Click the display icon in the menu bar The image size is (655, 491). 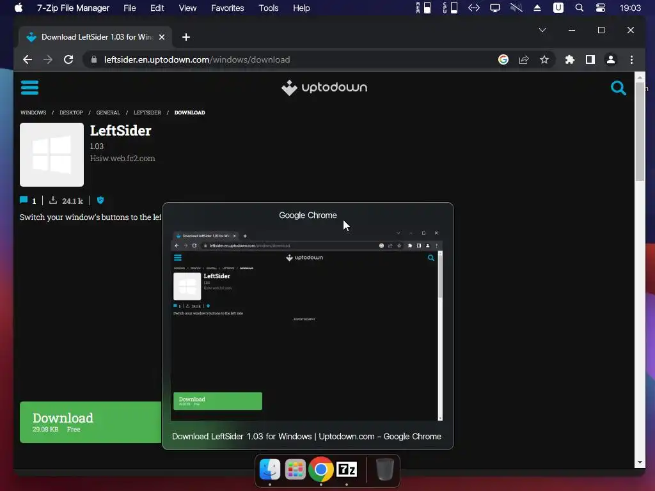[x=495, y=8]
